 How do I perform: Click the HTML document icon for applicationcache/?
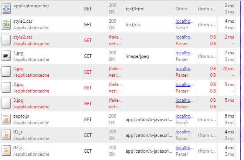point(6,8)
